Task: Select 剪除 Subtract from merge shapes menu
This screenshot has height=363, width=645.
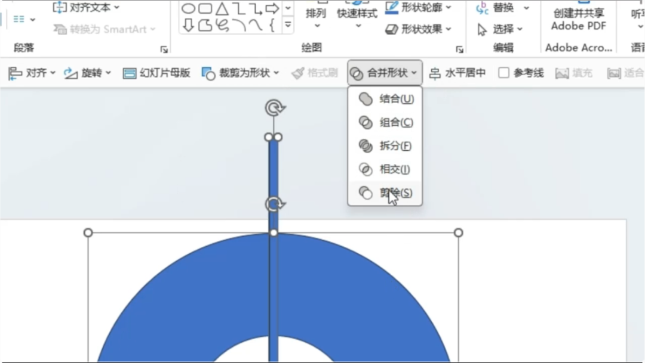Action: click(392, 193)
